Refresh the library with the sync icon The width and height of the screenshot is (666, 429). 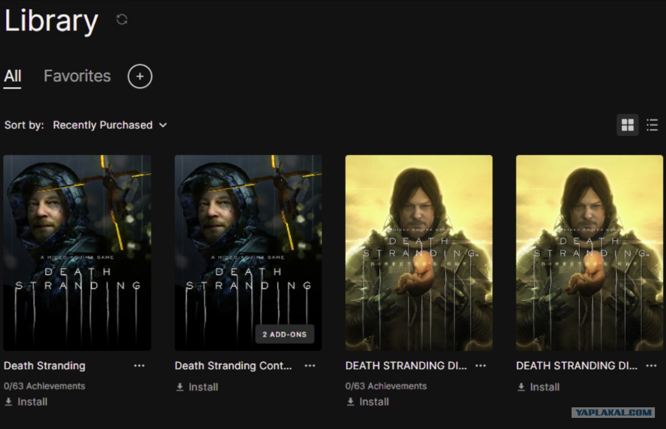122,19
